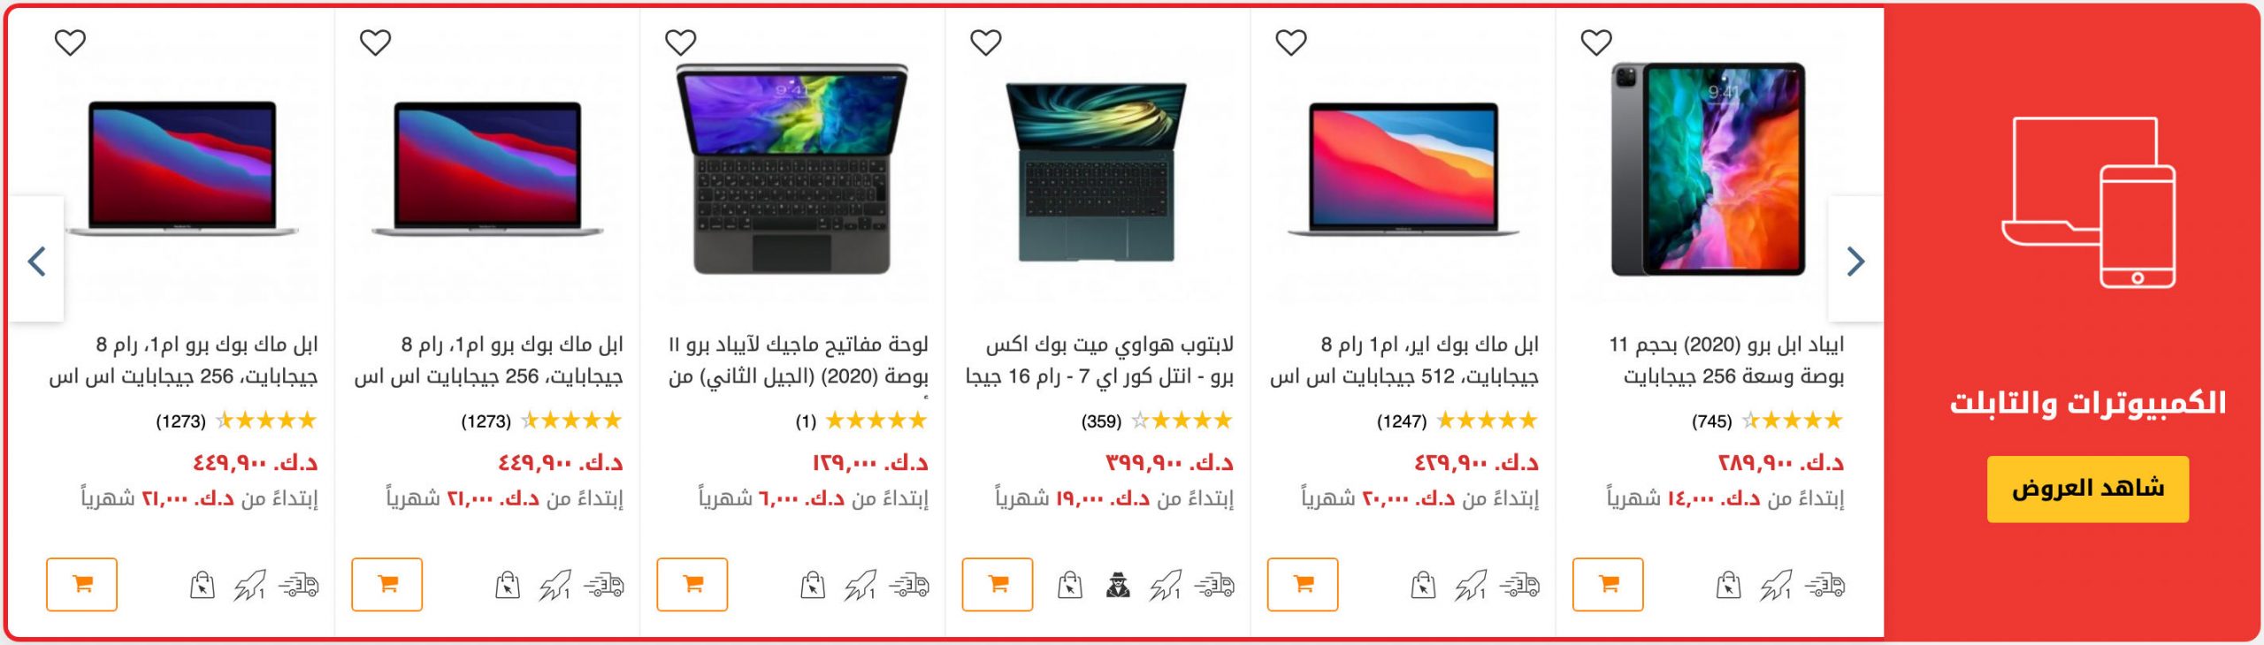Add MacBook Air M1 to shopping cart
Viewport: 2264px width, 645px height.
(x=1303, y=584)
